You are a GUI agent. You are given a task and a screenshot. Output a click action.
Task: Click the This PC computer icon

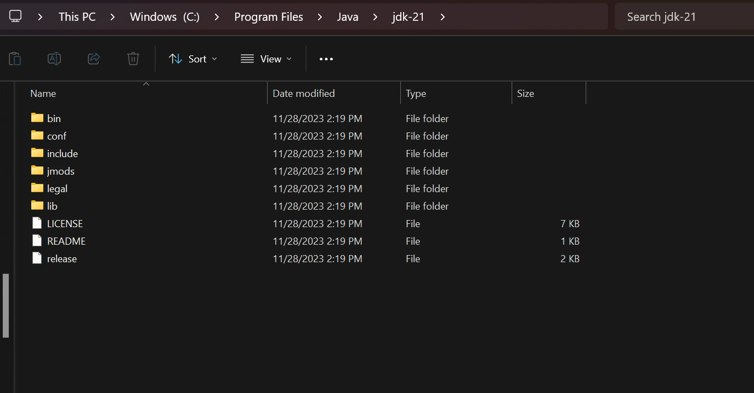click(x=15, y=16)
